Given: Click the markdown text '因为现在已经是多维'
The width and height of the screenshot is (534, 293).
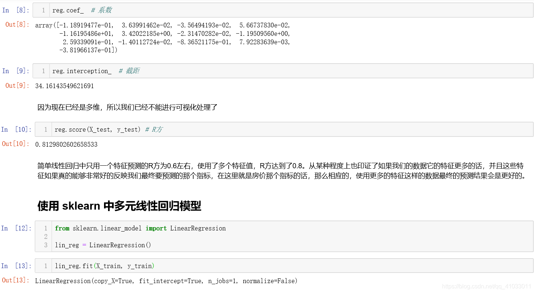Looking at the screenshot, I should coord(127,108).
